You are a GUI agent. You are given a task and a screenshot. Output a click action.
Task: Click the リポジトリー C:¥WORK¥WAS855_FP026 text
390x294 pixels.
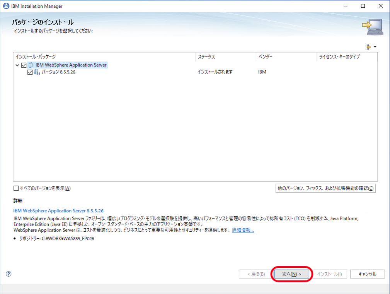(x=57, y=238)
